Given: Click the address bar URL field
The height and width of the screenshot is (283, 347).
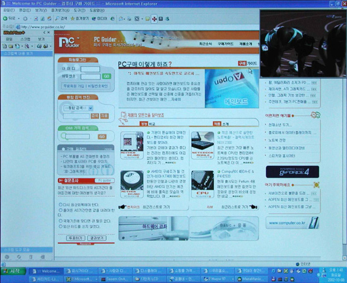Looking at the screenshot, I should click(x=137, y=27).
